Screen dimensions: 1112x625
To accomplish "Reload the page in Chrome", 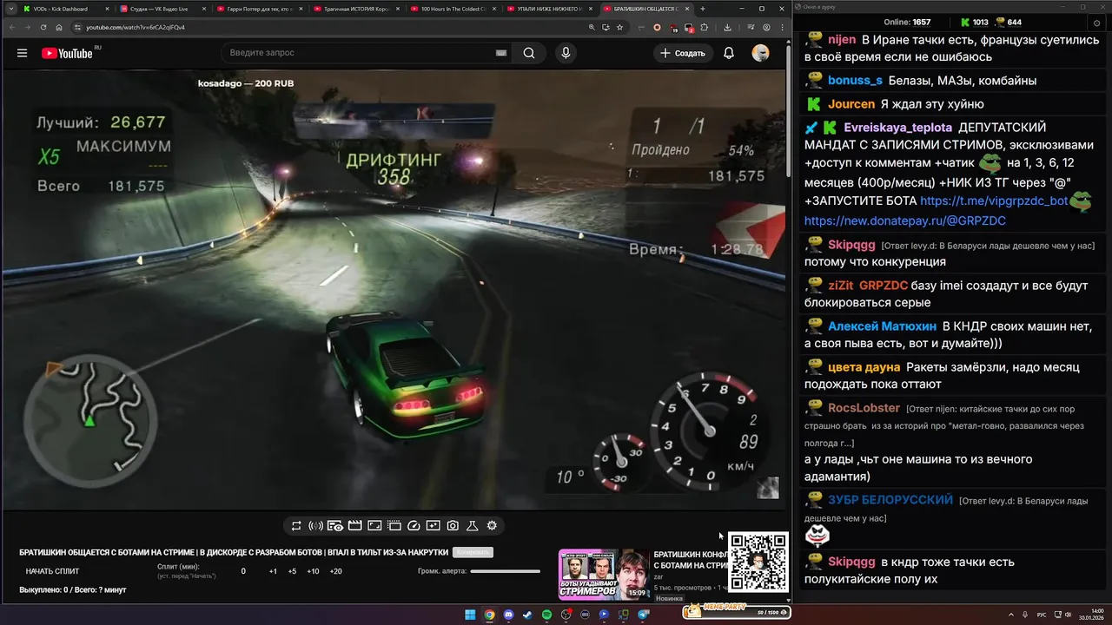I will coord(42,27).
